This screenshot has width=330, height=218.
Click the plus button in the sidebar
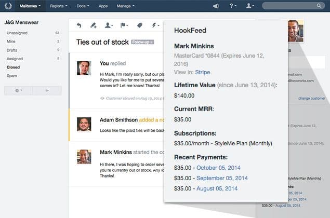47,90
